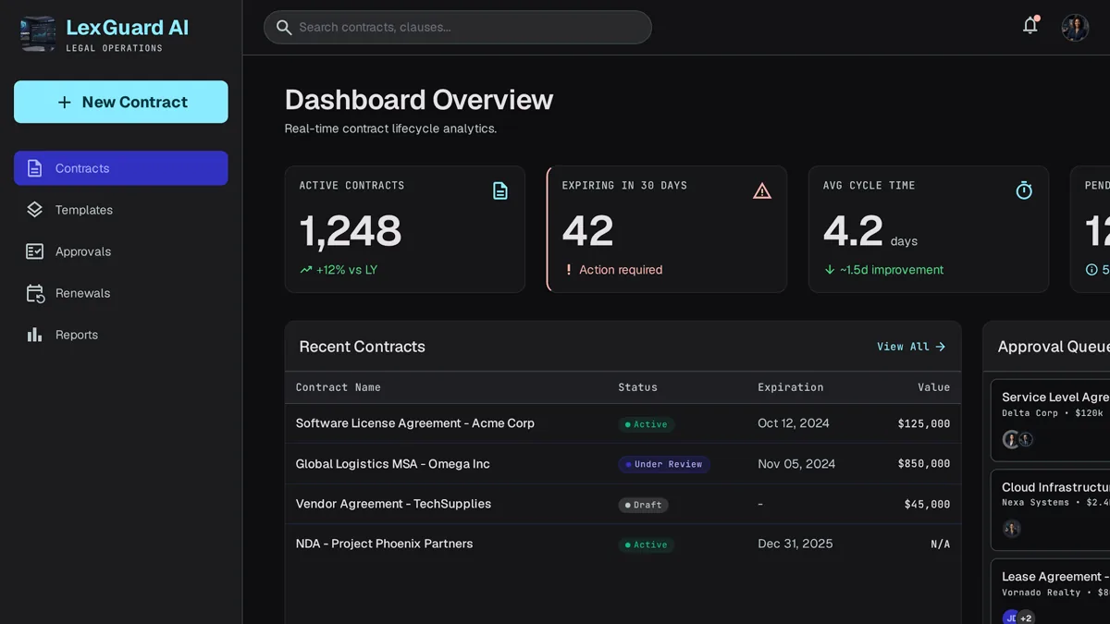Screen dimensions: 1110x624
Task: Click the Avg Cycle Time stopwatch icon
Action: tap(1024, 190)
